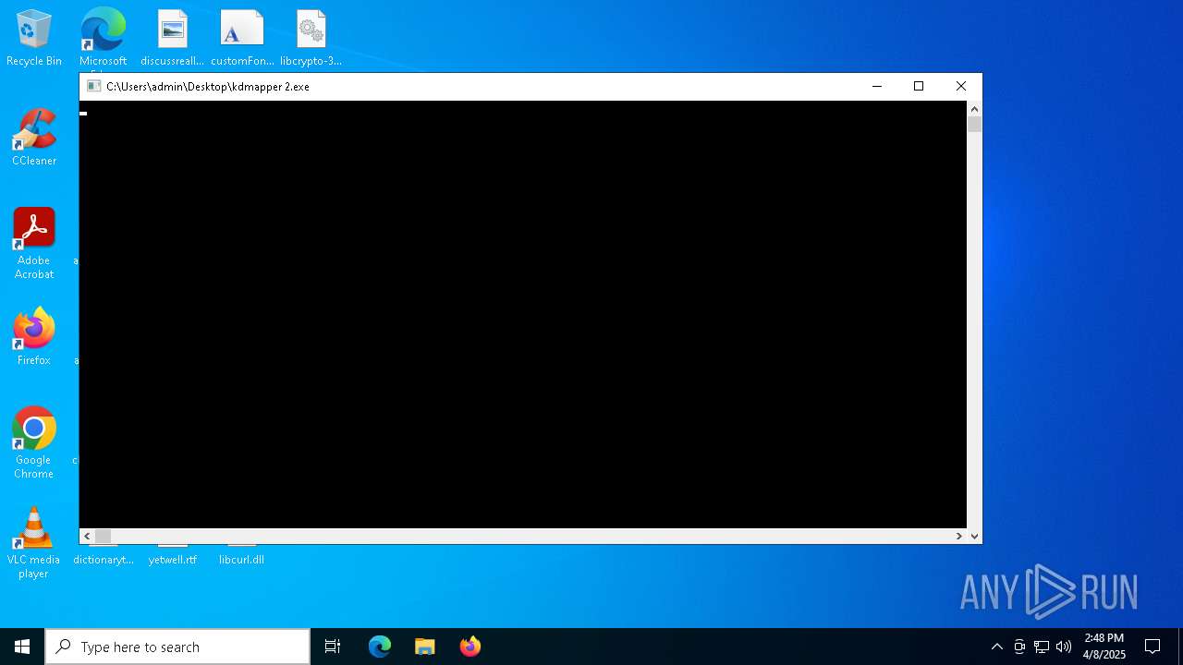Select the discussreall image file icon
The height and width of the screenshot is (665, 1183).
[172, 39]
